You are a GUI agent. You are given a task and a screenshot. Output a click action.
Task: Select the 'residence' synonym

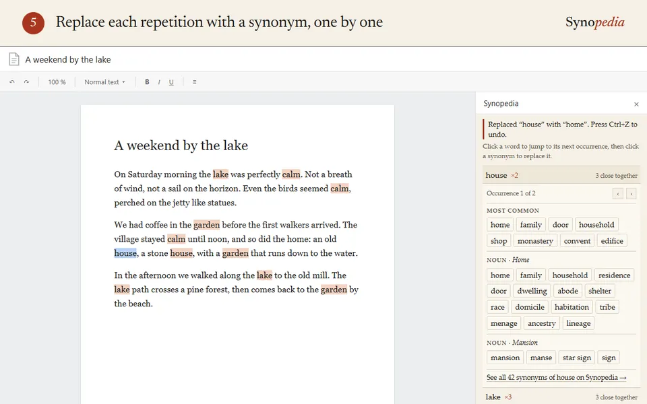click(614, 275)
